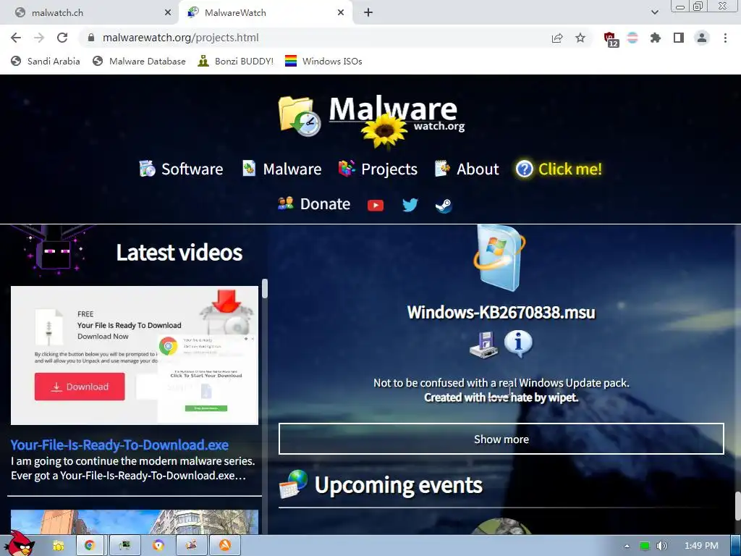Click the Latest videos scrollbar thumb
Viewport: 741px width, 556px height.
click(x=265, y=288)
